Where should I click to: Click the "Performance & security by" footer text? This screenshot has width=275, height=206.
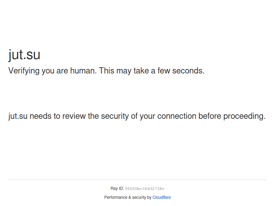point(128,197)
